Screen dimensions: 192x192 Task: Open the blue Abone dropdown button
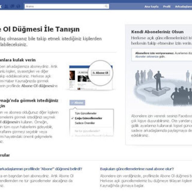click(x=77, y=103)
